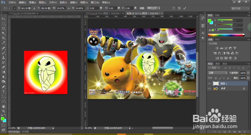This screenshot has width=251, height=135.
Task: Cancel the transform operation
Action: pos(179,8)
